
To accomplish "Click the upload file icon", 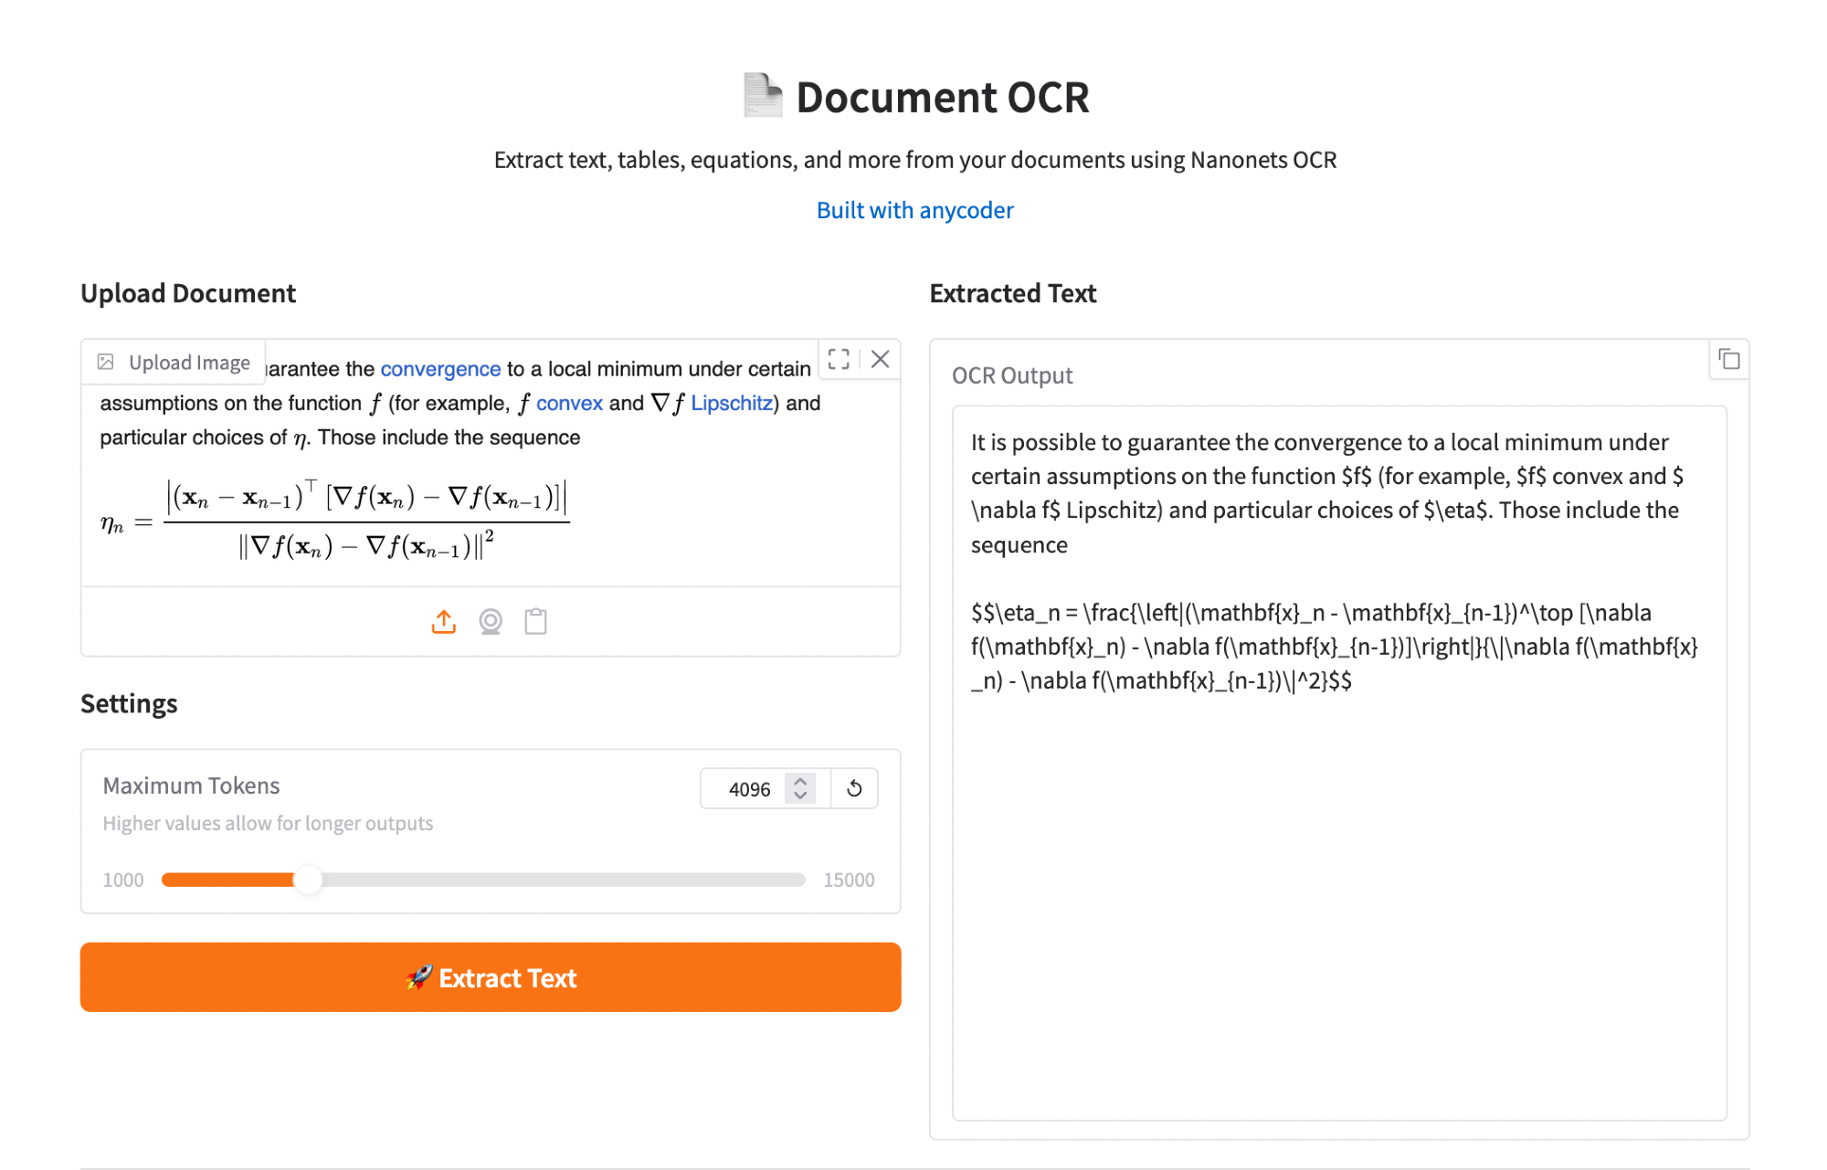I will click(x=444, y=622).
